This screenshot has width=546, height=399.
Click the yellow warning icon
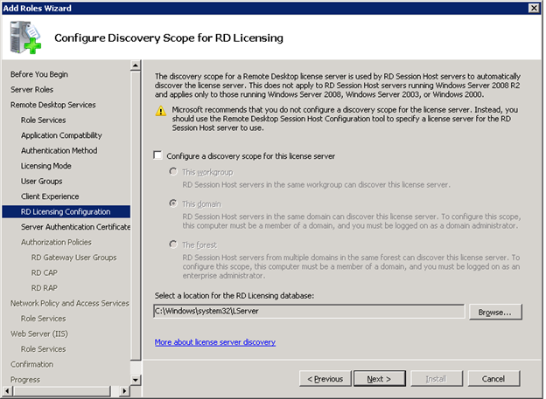click(160, 111)
